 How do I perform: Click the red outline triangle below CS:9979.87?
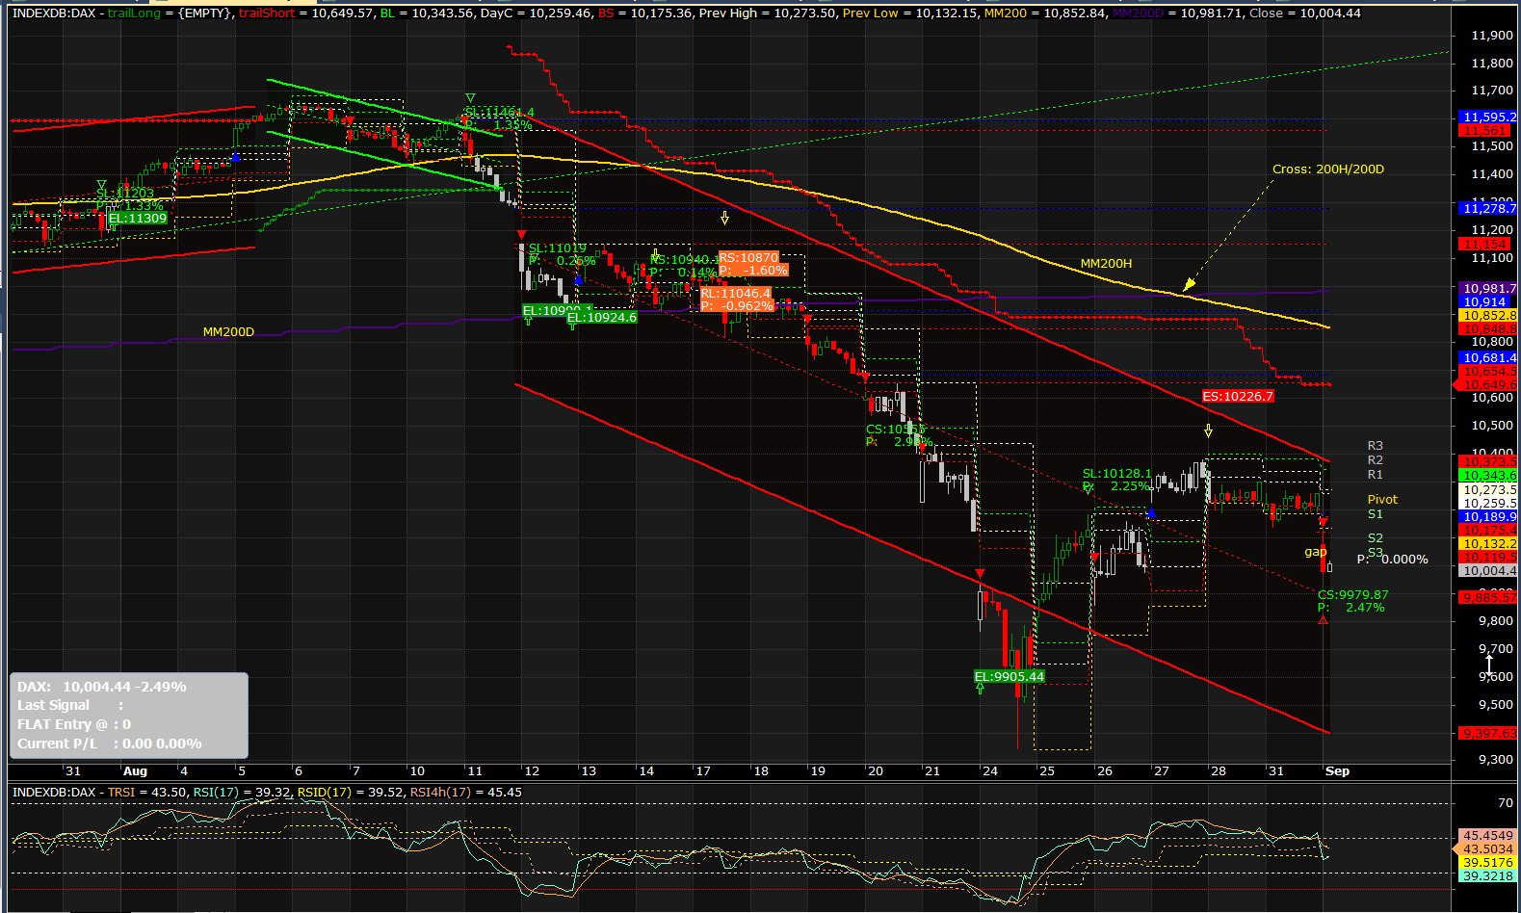[x=1324, y=619]
